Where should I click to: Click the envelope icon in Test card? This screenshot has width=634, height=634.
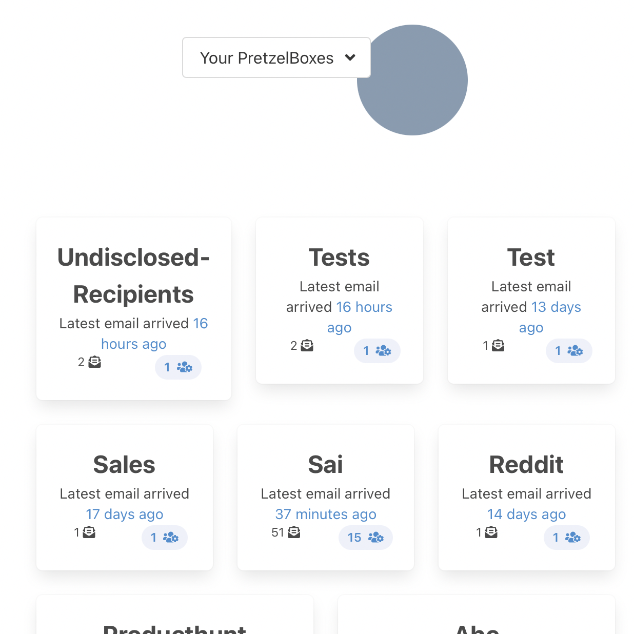click(498, 346)
